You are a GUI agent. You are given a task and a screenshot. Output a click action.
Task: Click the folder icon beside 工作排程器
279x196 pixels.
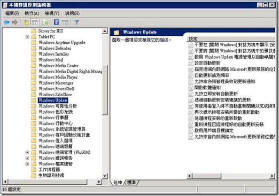34,169
